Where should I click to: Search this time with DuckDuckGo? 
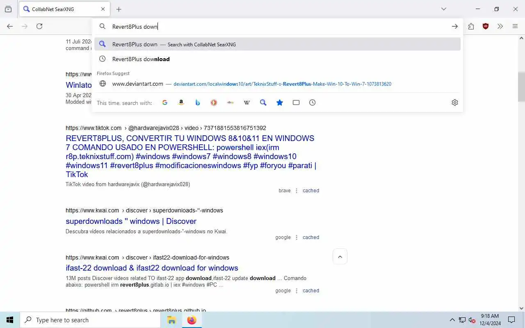214,102
